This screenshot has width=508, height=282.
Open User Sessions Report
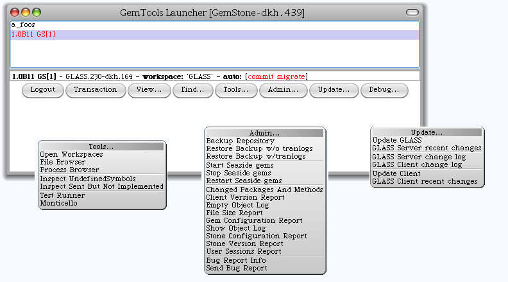click(265, 252)
